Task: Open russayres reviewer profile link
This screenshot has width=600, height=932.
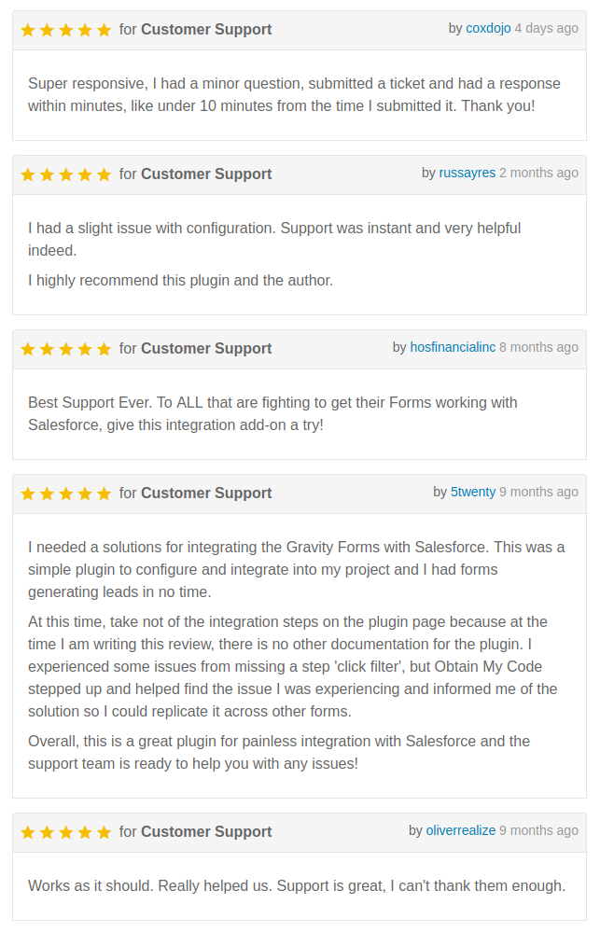Action: click(x=467, y=173)
